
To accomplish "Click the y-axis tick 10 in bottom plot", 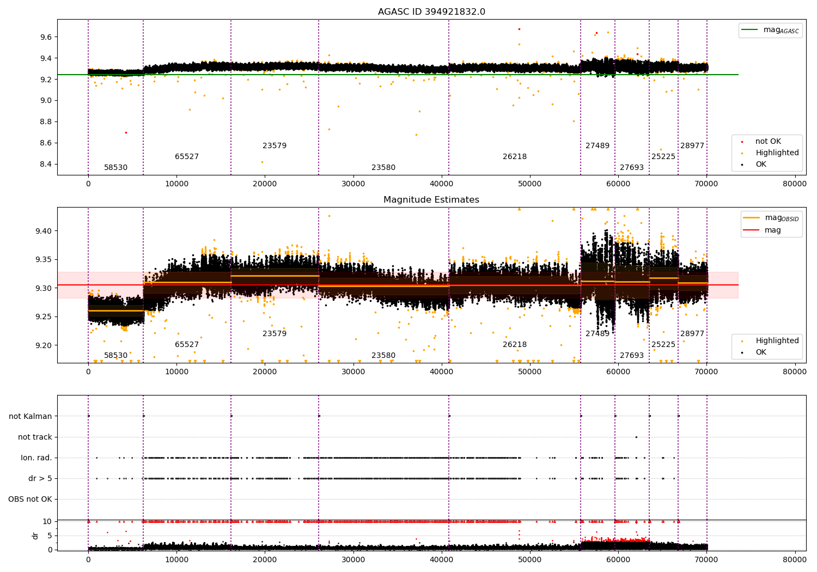I will pos(47,522).
